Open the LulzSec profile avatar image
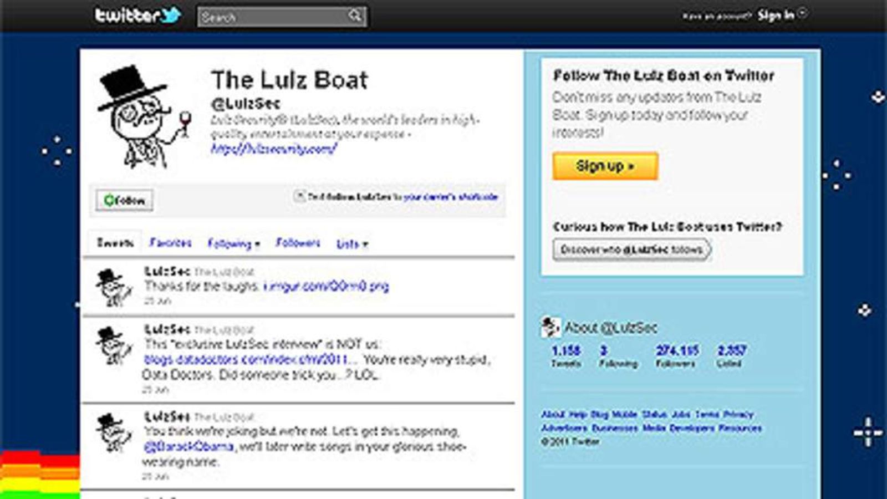The image size is (887, 499). pyautogui.click(x=143, y=116)
